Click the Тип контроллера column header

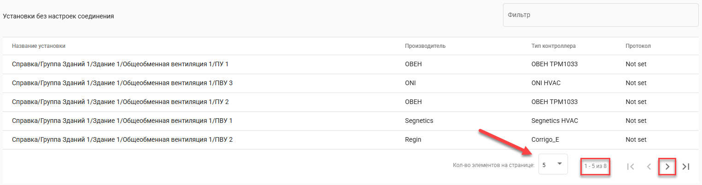tap(553, 46)
